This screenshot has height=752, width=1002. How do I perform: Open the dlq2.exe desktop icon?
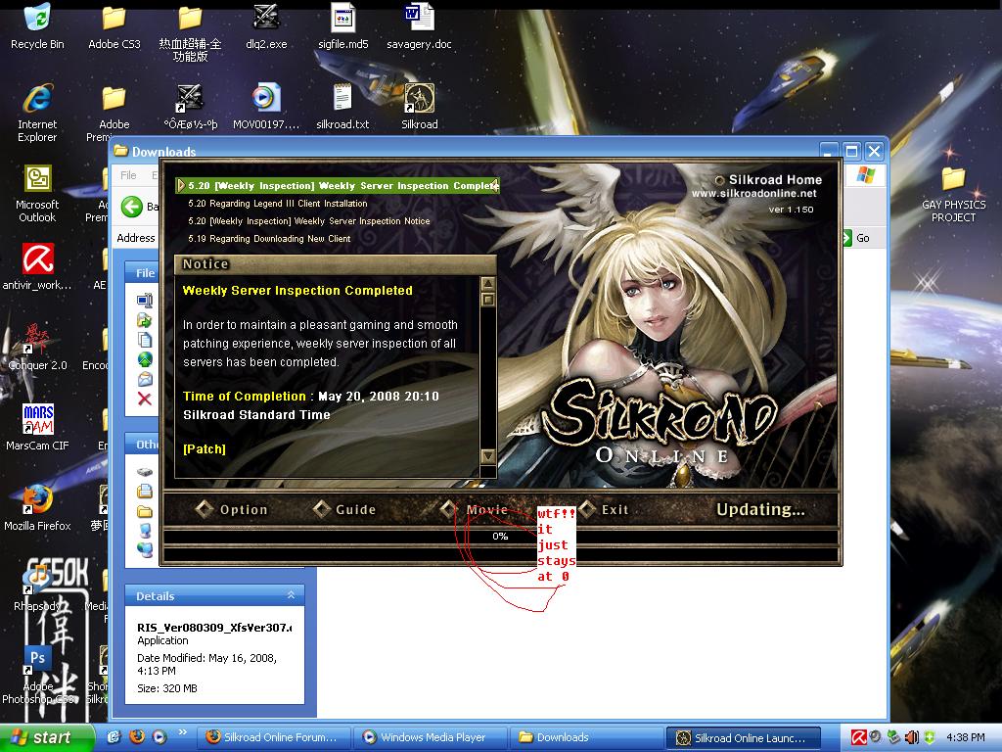(266, 20)
